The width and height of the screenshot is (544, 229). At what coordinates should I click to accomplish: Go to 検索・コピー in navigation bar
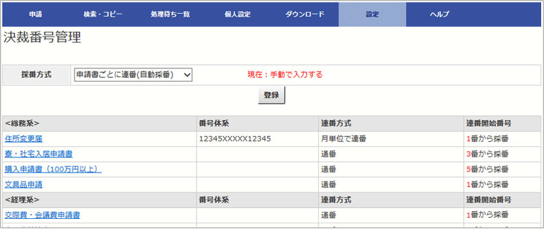click(x=103, y=14)
